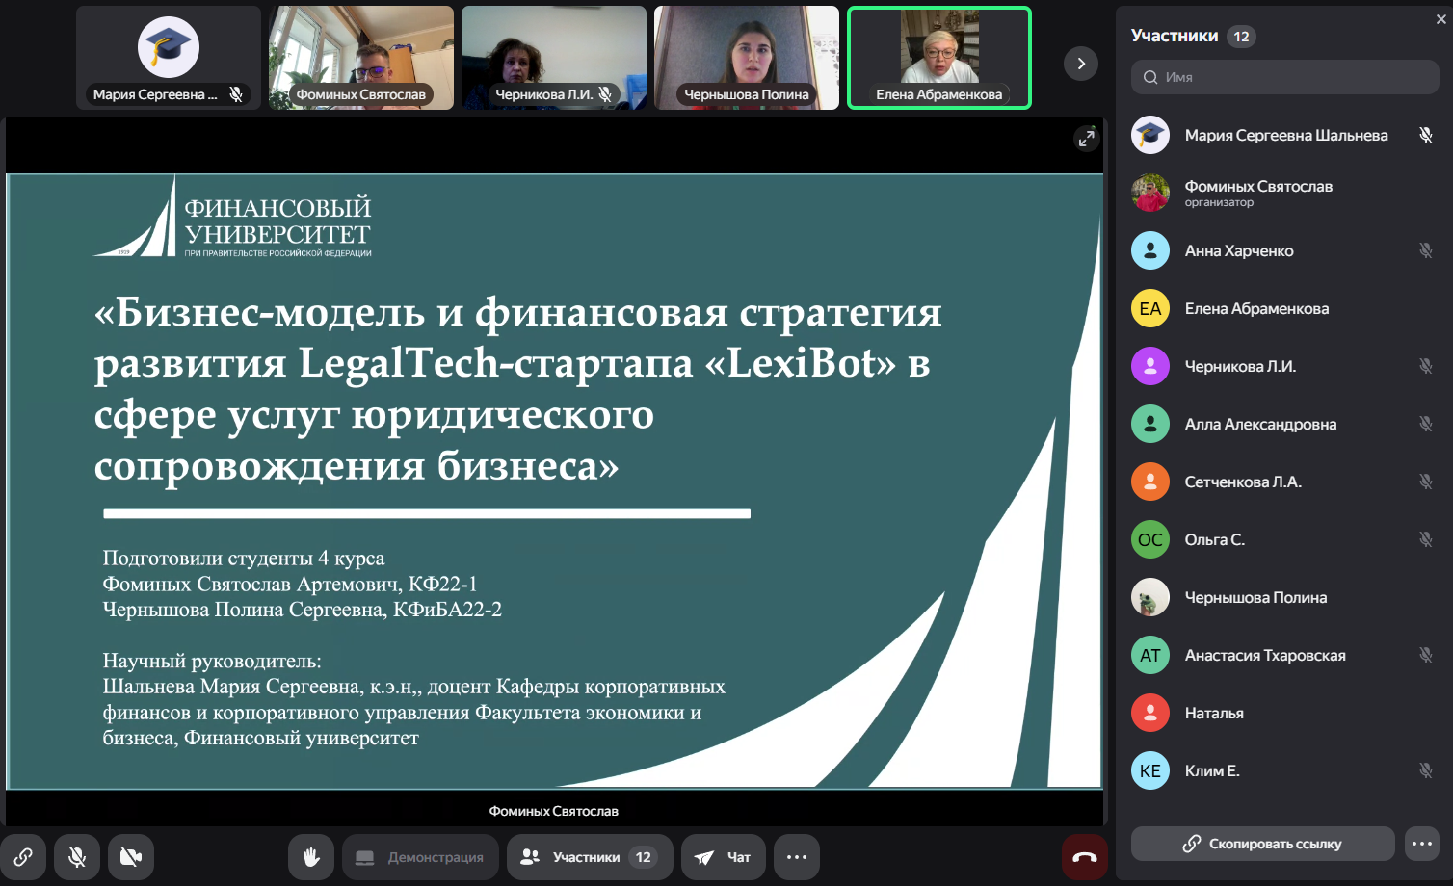Click the Имя search field
The image size is (1453, 886).
1284,77
